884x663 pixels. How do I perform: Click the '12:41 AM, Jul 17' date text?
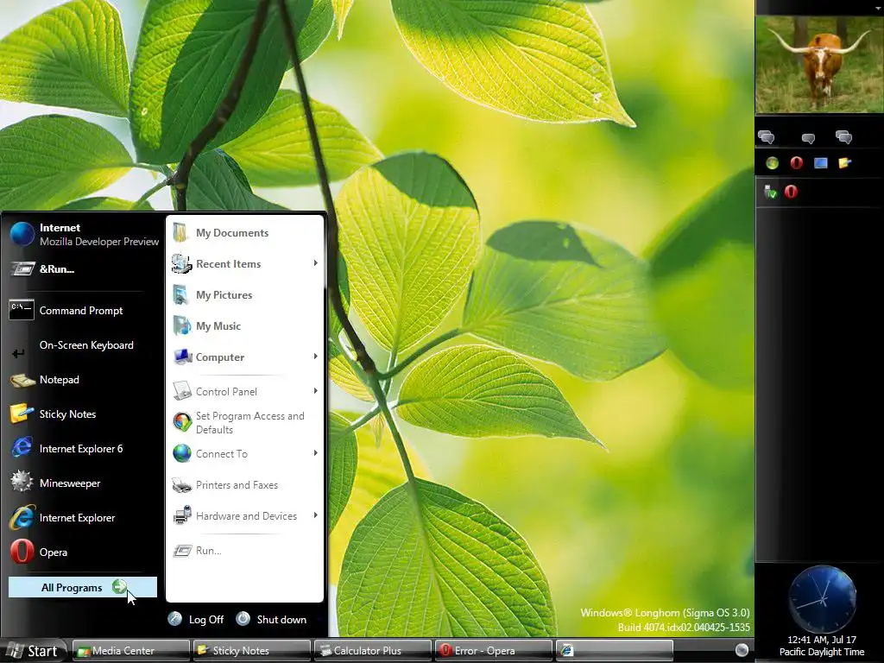(x=822, y=640)
